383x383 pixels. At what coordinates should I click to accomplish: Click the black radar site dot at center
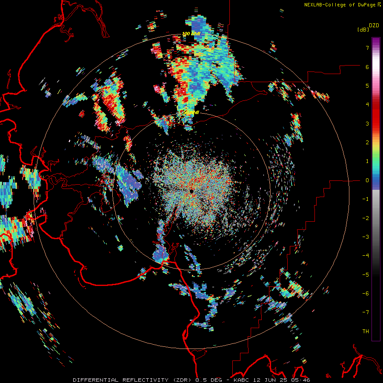coord(191,191)
